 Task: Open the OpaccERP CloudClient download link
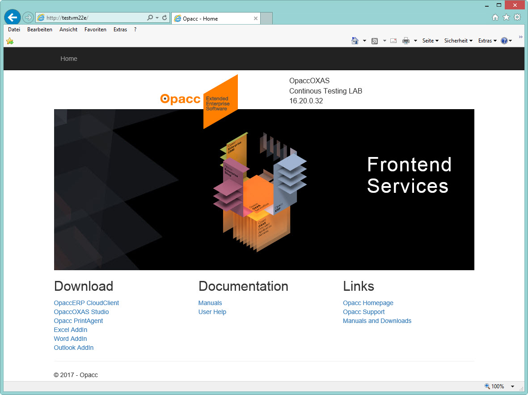pyautogui.click(x=86, y=303)
